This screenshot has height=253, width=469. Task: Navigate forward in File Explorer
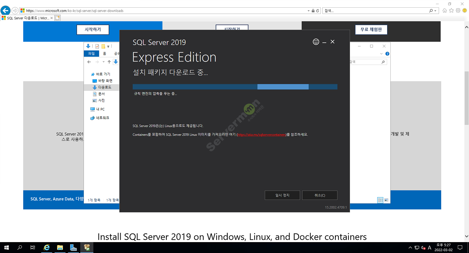point(97,62)
